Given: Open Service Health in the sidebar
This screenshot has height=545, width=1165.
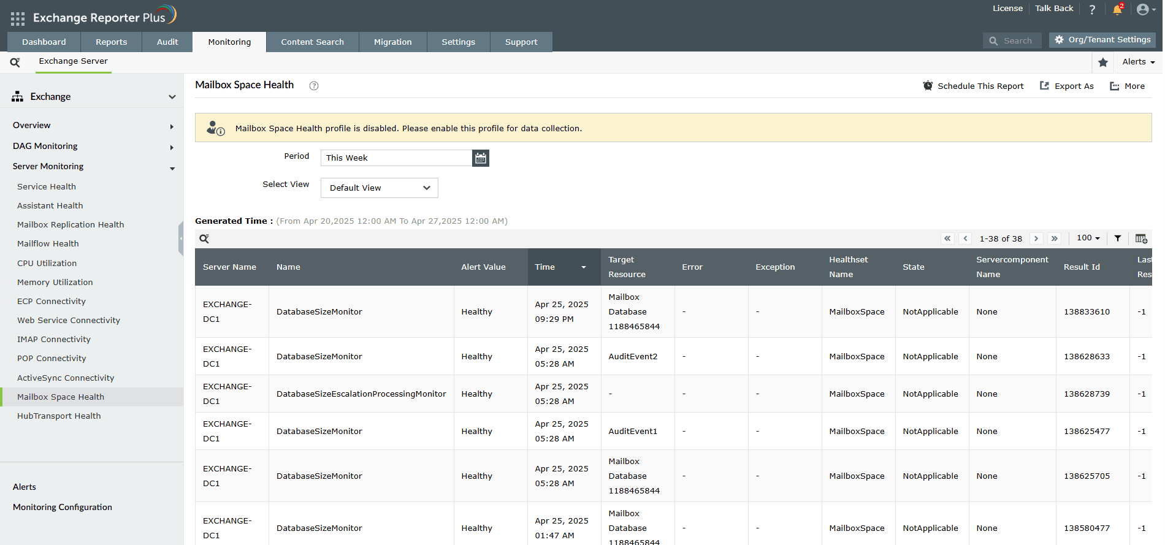Looking at the screenshot, I should pyautogui.click(x=47, y=187).
